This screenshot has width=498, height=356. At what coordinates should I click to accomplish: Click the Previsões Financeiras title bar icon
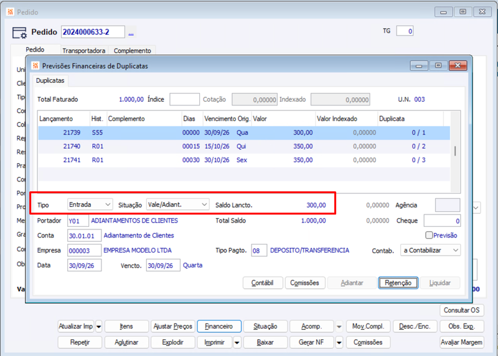coord(35,66)
